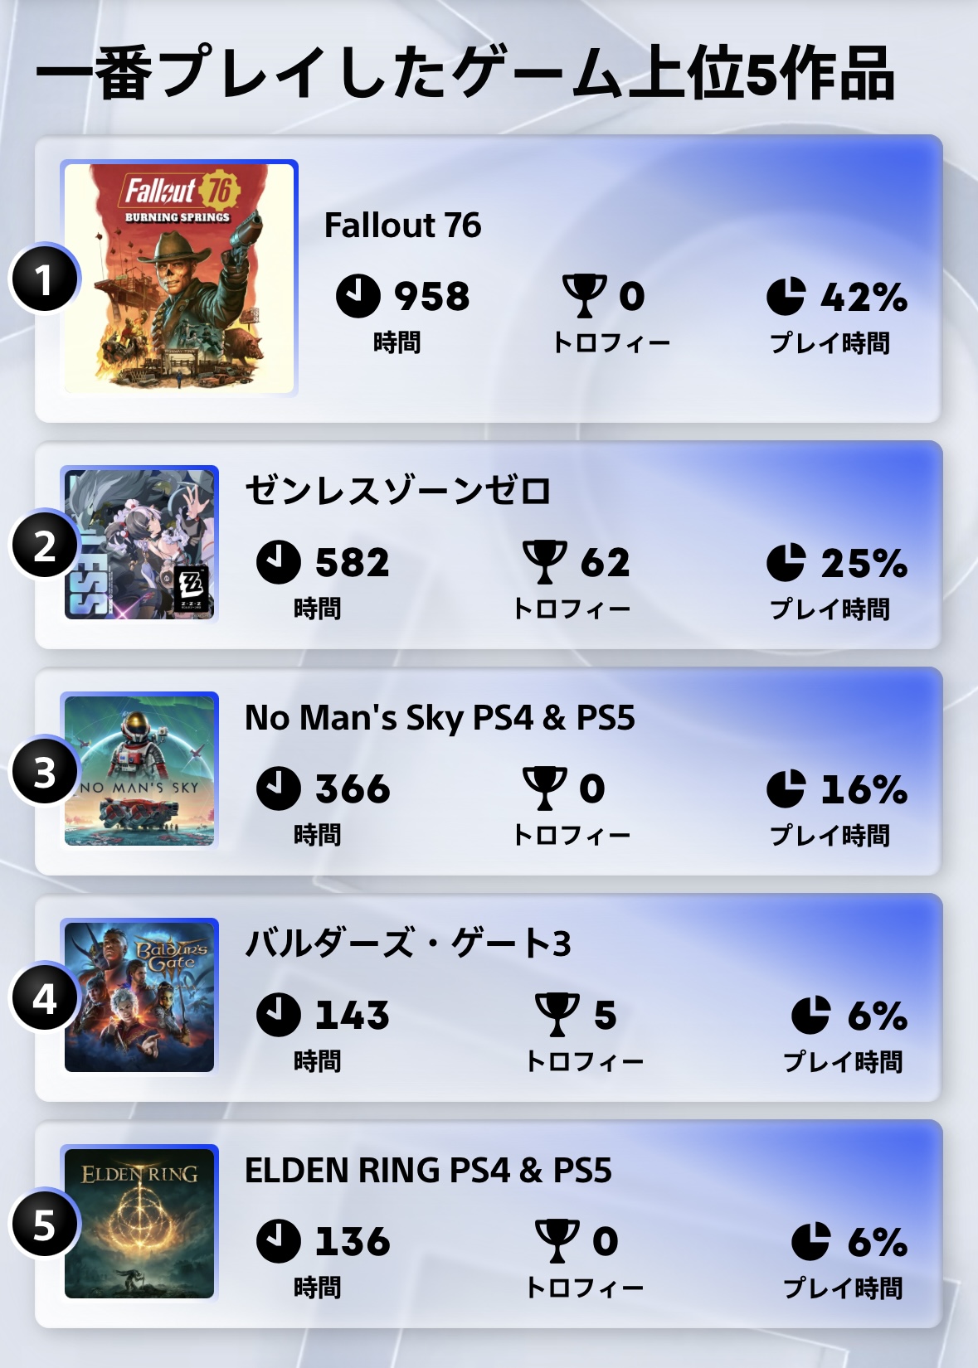
Task: Click the trophy icon next to 62
Action: (545, 562)
